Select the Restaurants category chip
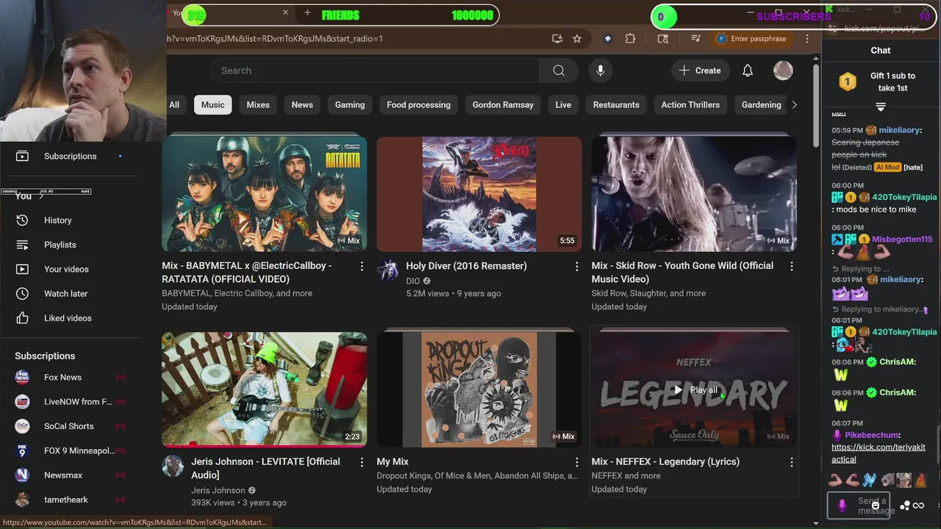941x529 pixels. 616,105
